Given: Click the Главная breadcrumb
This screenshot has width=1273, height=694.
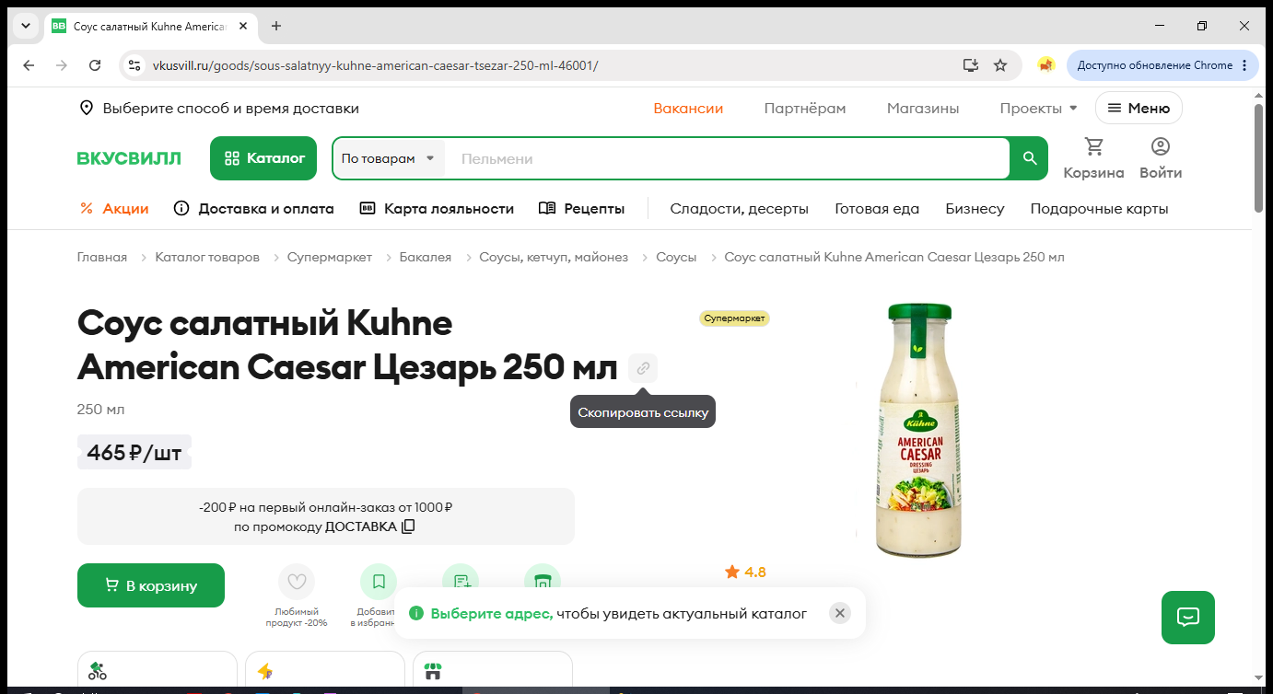Looking at the screenshot, I should point(102,258).
